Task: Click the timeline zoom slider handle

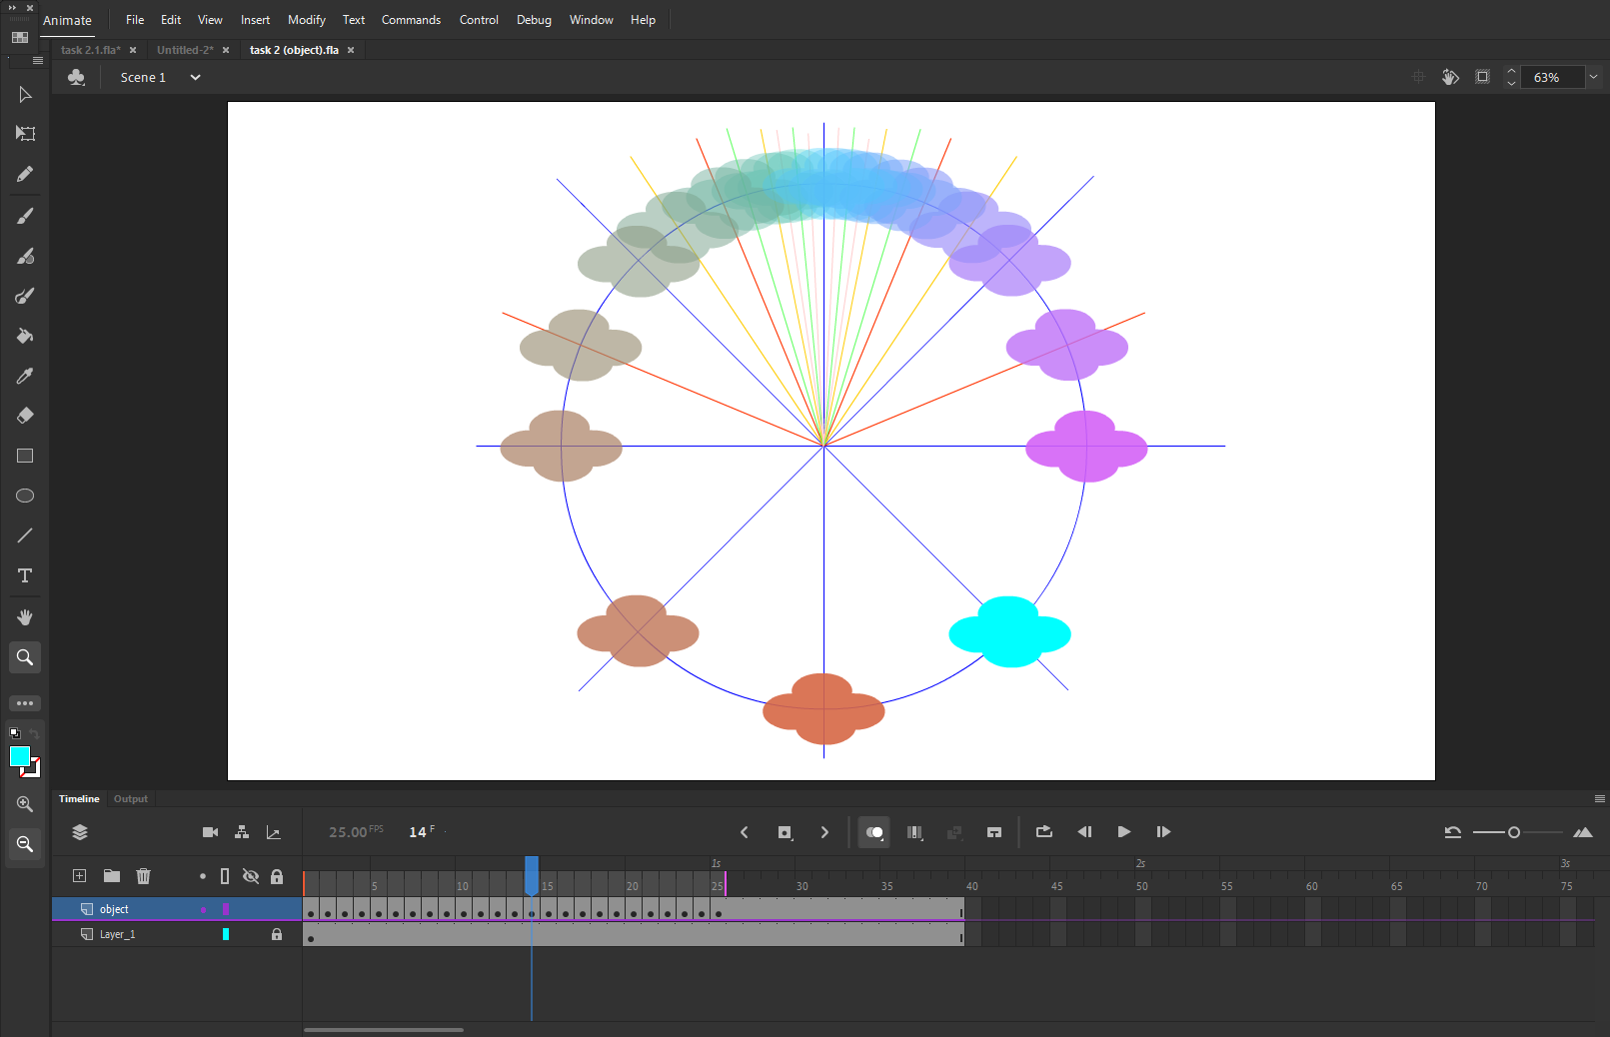Action: pos(1514,832)
